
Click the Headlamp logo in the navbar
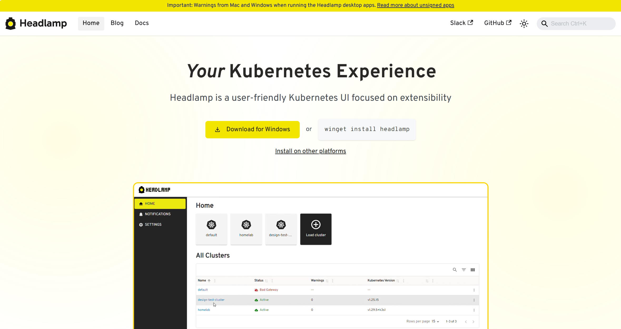pos(36,23)
